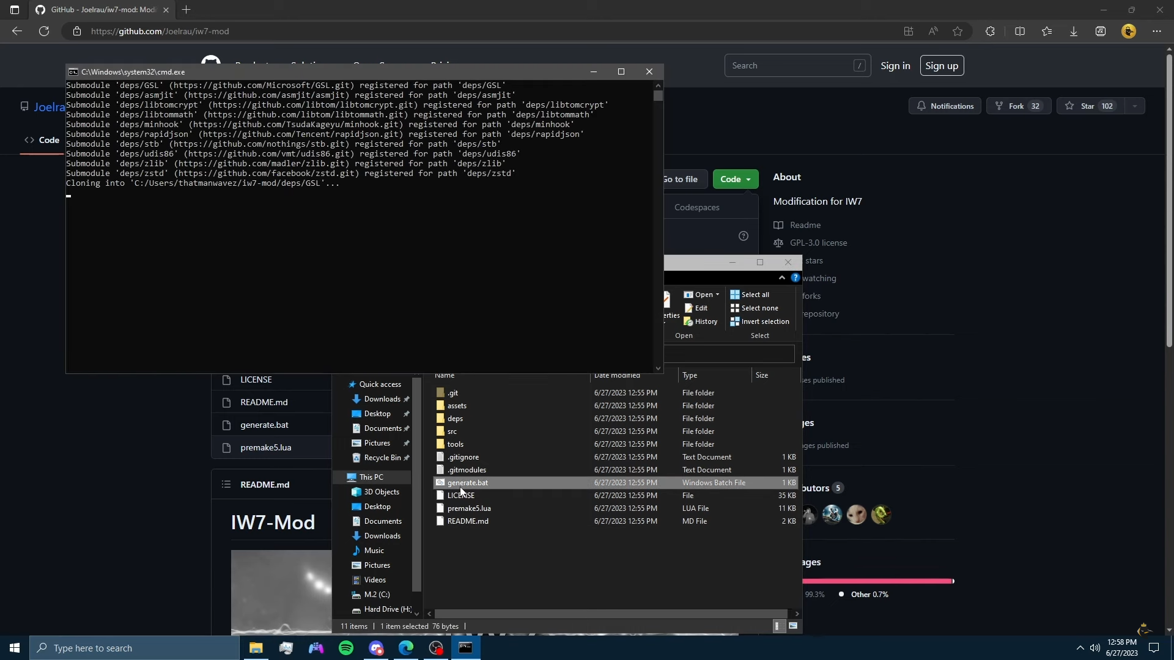Click the Edit ribbon icon
This screenshot has height=660, width=1174.
(x=689, y=308)
